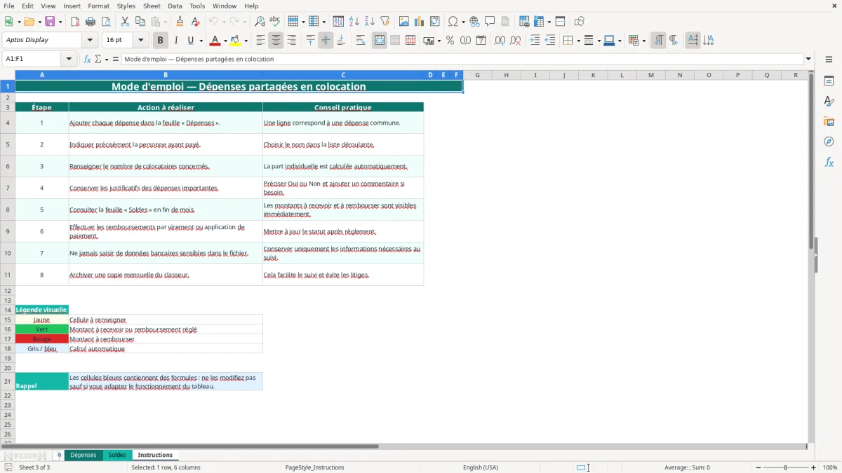
Task: Click 100% zoom level
Action: [x=830, y=467]
